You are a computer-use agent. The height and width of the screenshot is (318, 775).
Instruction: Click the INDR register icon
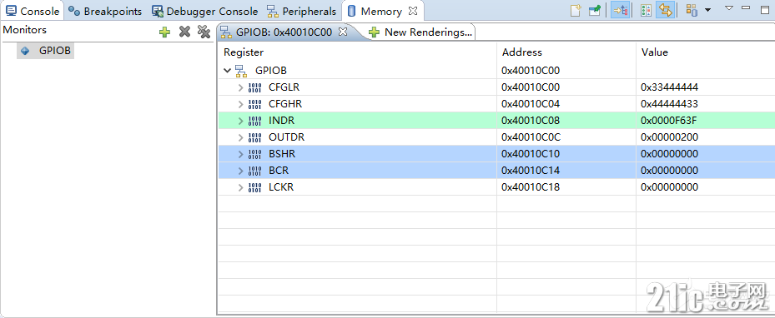[x=255, y=121]
